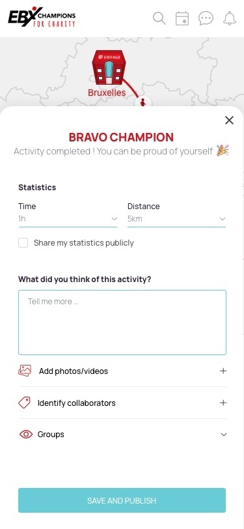Open the Distance dropdown showing 5km
The image size is (244, 529).
[x=176, y=219]
